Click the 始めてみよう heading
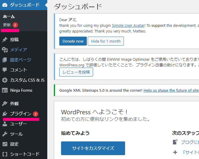Screen dimensions: 199x159 75,133
